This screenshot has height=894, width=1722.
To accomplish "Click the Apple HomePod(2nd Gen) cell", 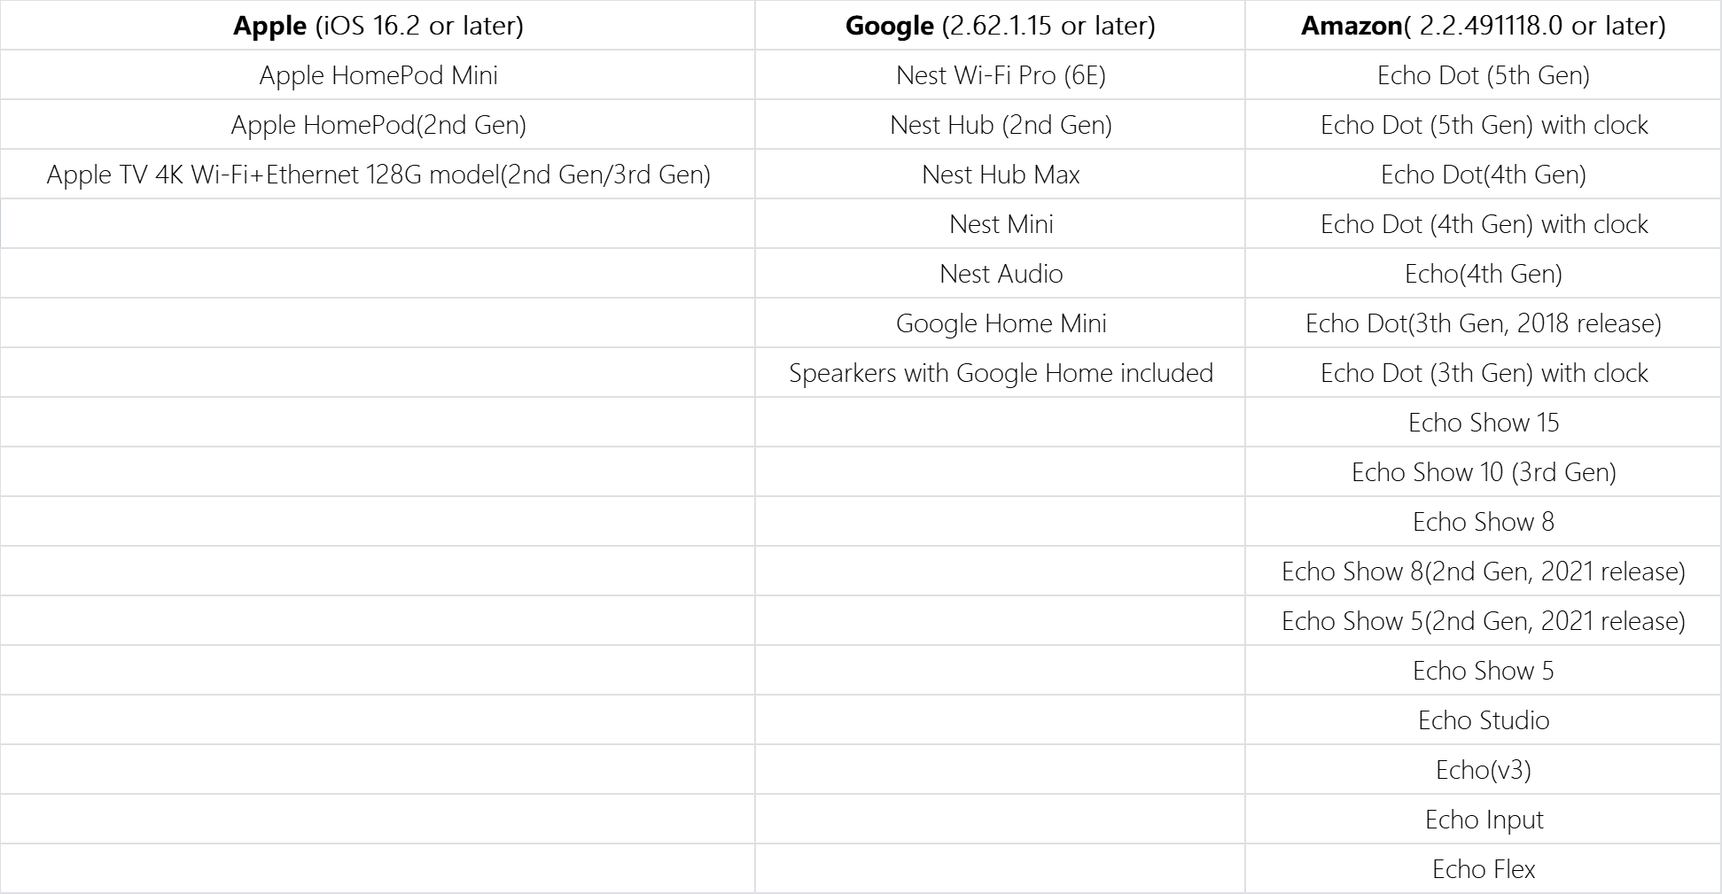I will pyautogui.click(x=378, y=125).
